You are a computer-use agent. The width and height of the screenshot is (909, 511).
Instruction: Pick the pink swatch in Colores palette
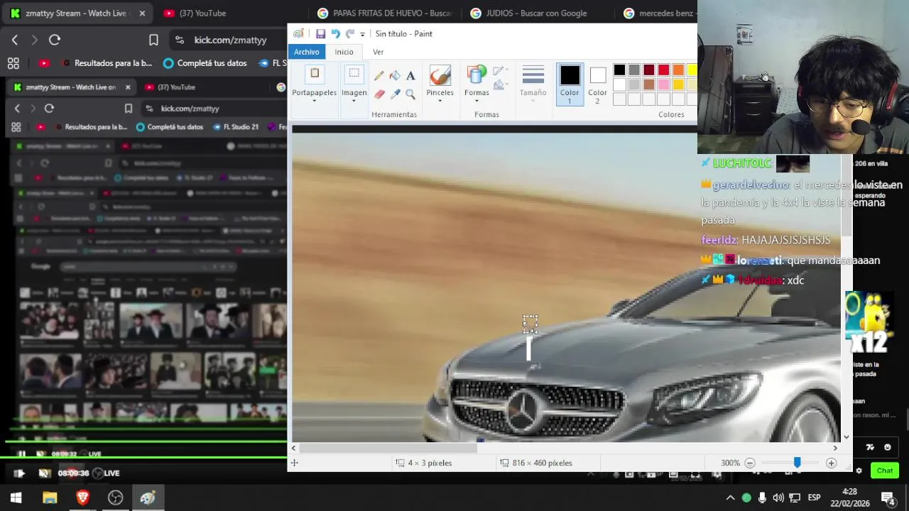[x=663, y=84]
